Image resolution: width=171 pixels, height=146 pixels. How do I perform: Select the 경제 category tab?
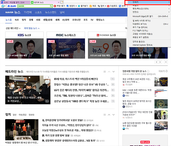click(x=31, y=20)
